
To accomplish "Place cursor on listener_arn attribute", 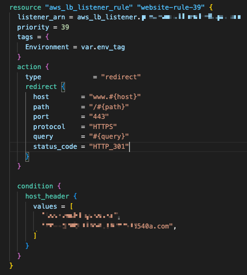I will (x=41, y=17).
